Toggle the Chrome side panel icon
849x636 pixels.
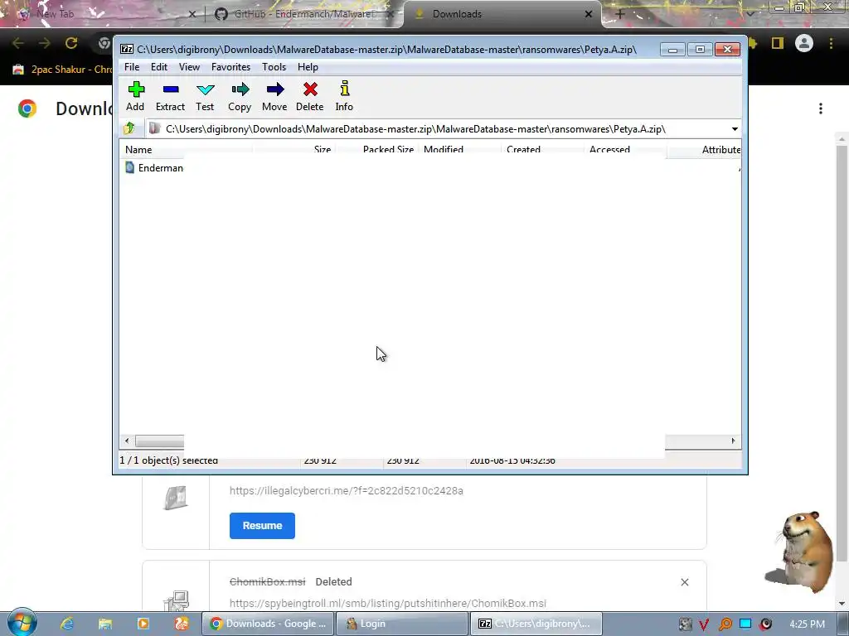(x=778, y=43)
